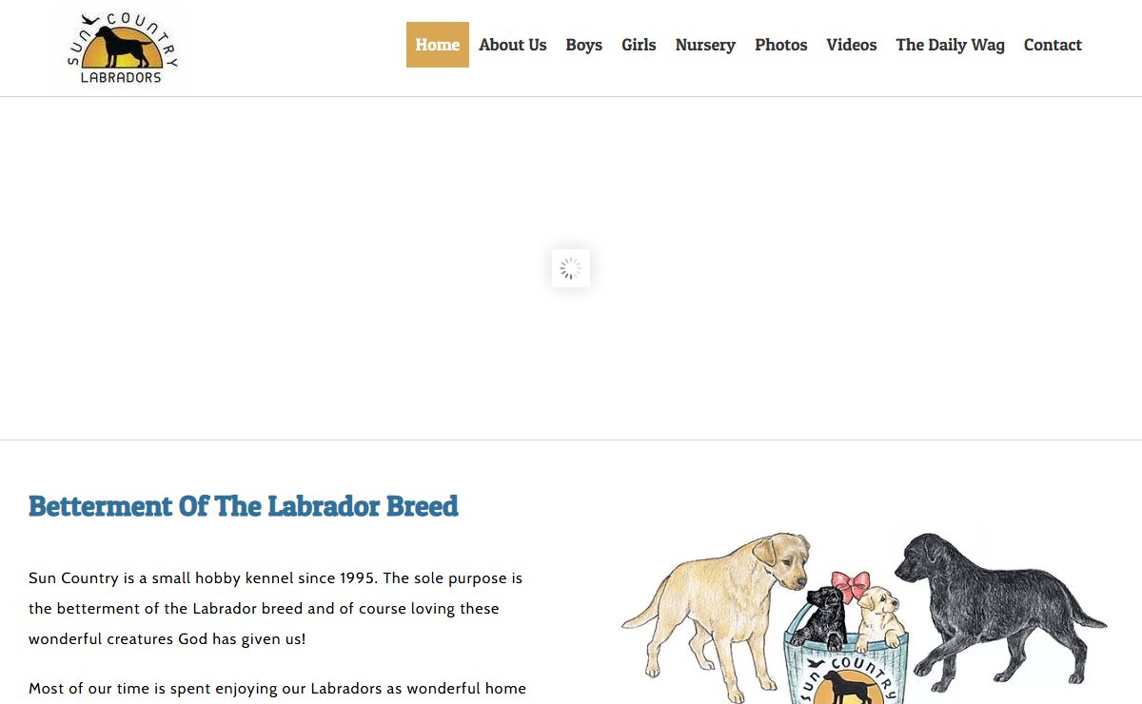Open the About Us page
This screenshot has height=704, width=1142.
pos(513,45)
